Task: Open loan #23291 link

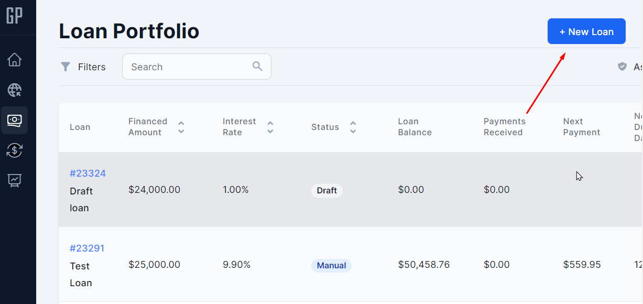Action: (x=87, y=248)
